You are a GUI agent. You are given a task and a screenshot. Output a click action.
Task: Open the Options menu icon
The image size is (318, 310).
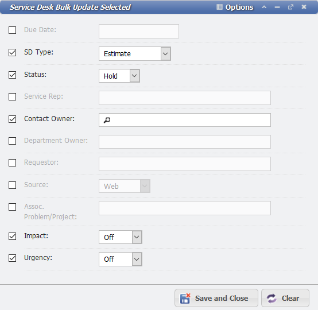tap(219, 7)
